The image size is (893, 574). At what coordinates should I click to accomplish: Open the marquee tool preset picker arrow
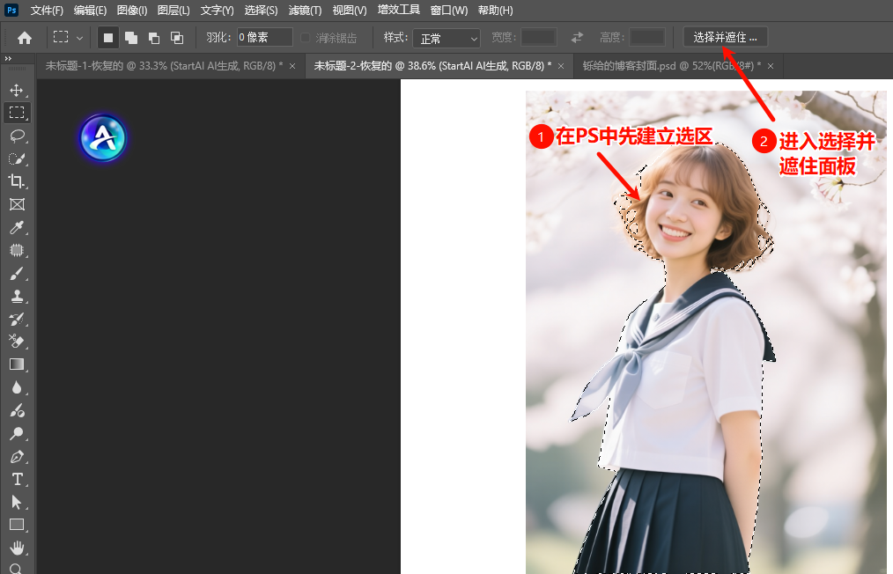click(79, 38)
